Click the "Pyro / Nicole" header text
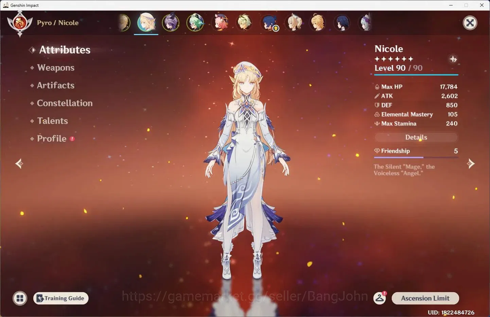Image resolution: width=490 pixels, height=317 pixels. (x=58, y=23)
